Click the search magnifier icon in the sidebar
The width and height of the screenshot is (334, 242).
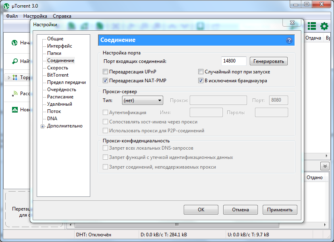click(15, 61)
